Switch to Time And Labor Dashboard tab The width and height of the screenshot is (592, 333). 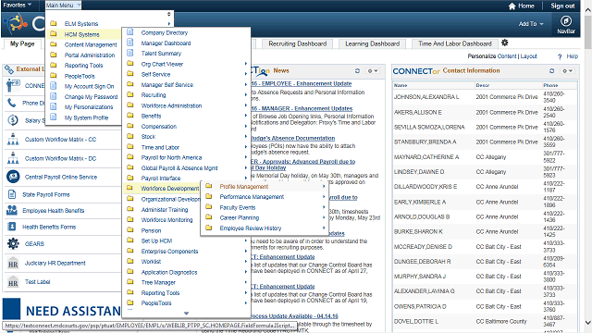pos(455,43)
